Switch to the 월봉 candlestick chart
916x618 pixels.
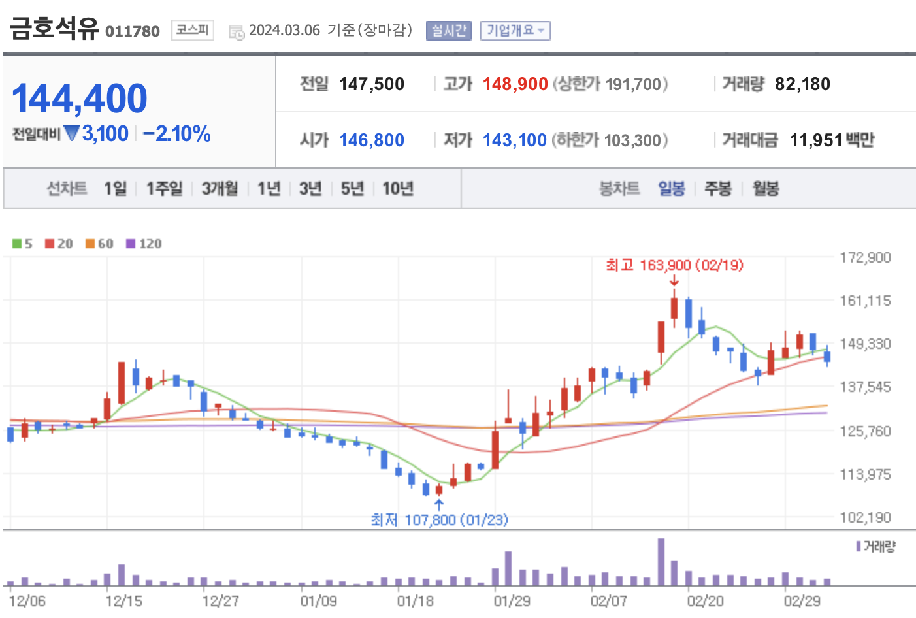tap(766, 189)
